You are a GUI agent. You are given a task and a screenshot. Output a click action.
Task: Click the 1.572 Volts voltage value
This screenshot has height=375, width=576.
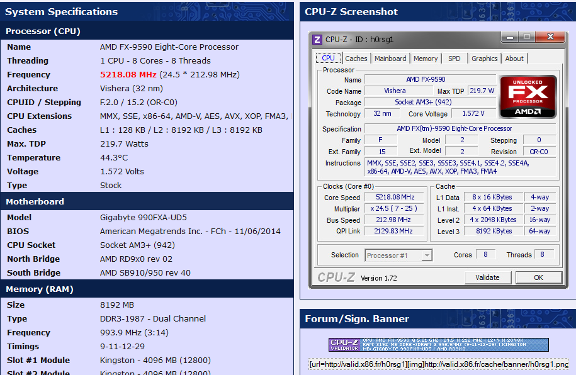tap(122, 172)
